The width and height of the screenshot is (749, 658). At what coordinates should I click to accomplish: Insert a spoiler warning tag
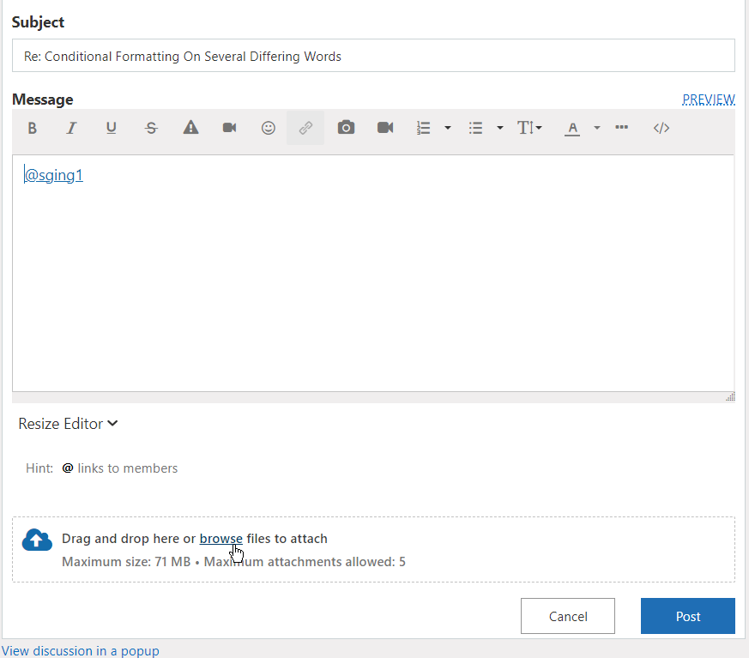pos(190,128)
